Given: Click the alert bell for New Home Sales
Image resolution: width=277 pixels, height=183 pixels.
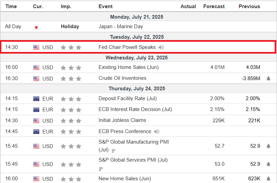Looking at the screenshot, I should pos(268,179).
